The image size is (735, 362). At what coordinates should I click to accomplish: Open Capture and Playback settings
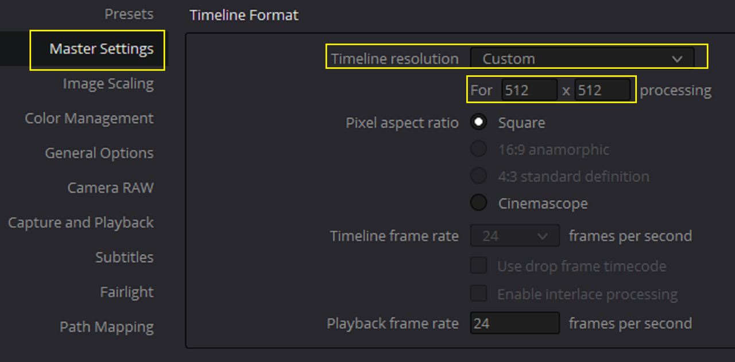pos(80,223)
